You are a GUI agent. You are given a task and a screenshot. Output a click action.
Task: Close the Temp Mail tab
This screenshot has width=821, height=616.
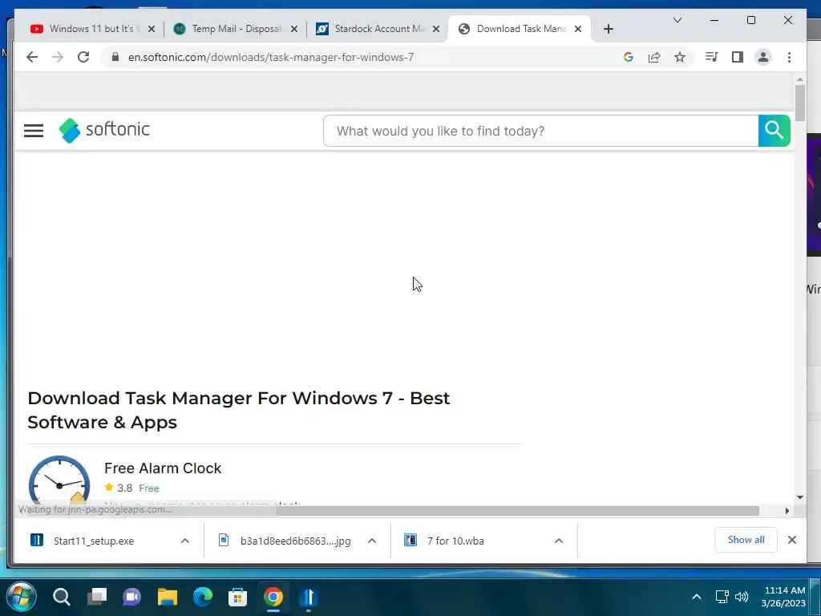pyautogui.click(x=294, y=29)
